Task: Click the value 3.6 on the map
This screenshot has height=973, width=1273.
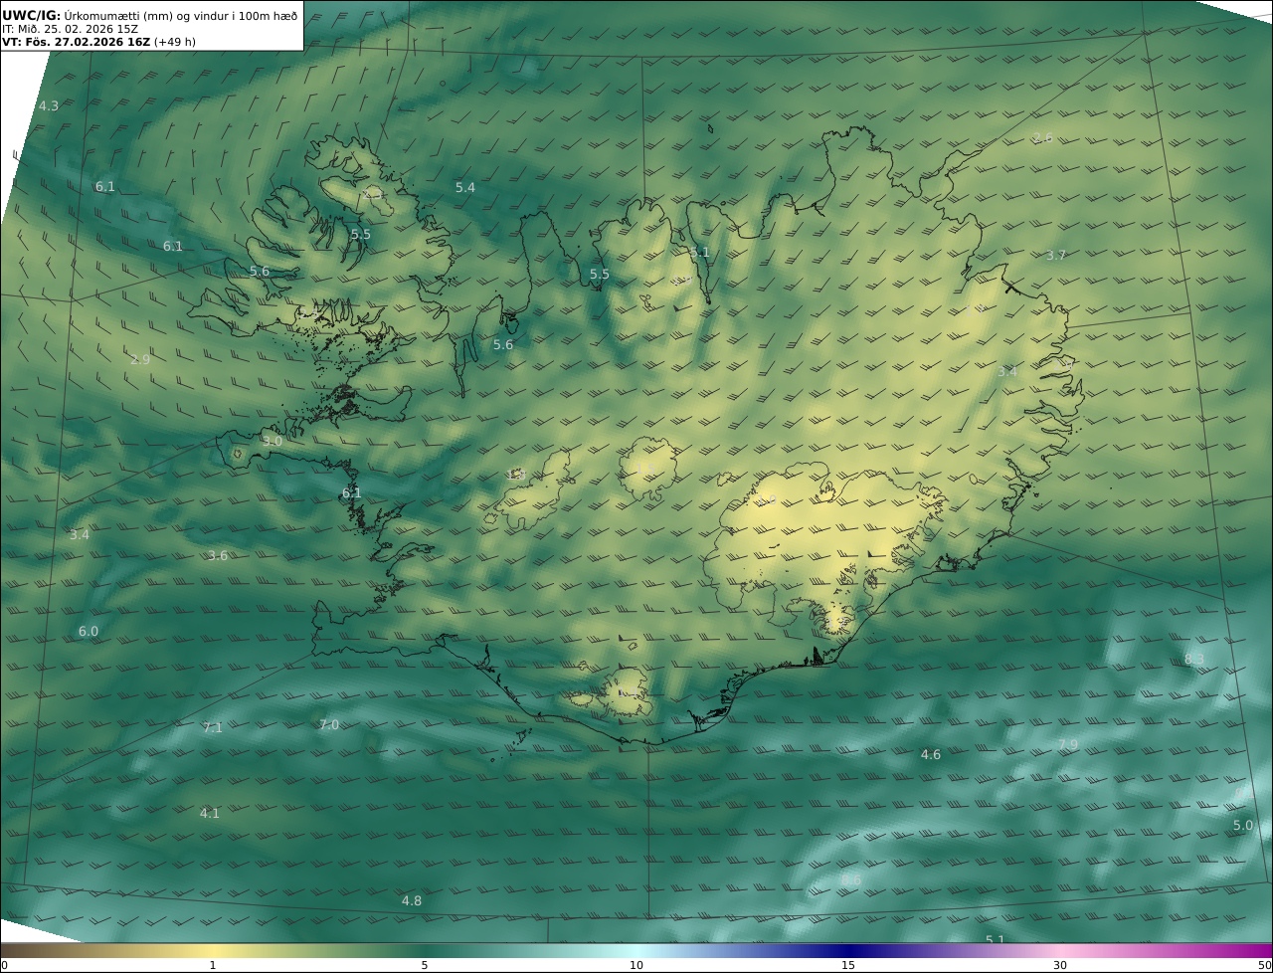Action: click(x=218, y=555)
